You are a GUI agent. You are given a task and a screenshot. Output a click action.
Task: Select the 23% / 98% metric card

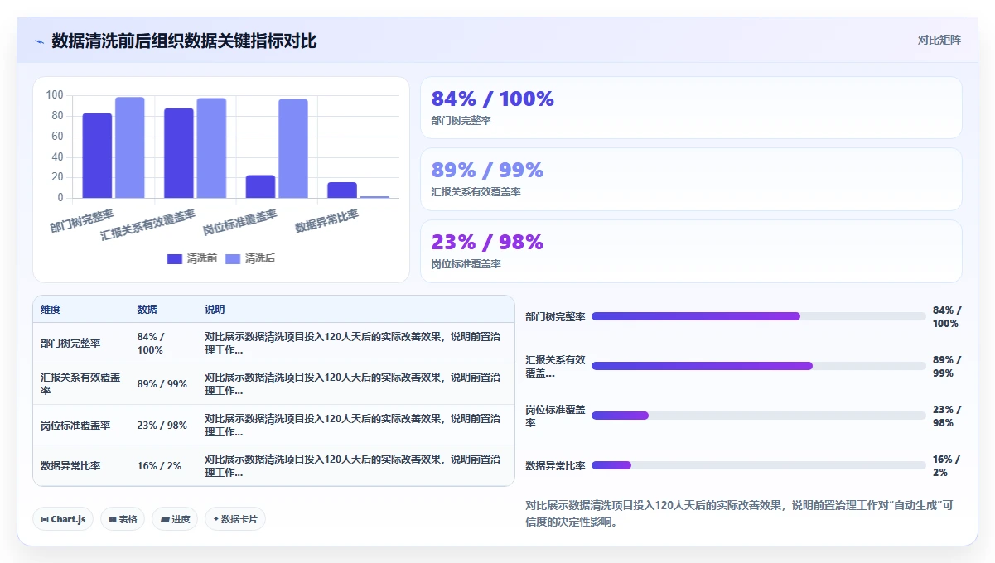pos(691,251)
